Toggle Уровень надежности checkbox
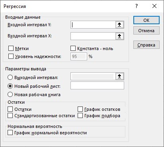Screen dimensions: 164x147 [11, 56]
